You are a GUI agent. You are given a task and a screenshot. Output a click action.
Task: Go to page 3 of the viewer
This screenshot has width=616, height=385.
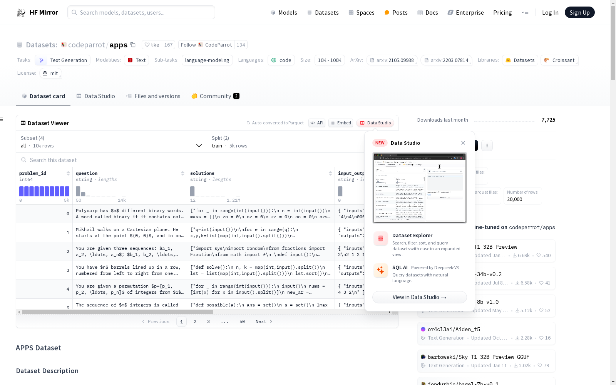(208, 321)
